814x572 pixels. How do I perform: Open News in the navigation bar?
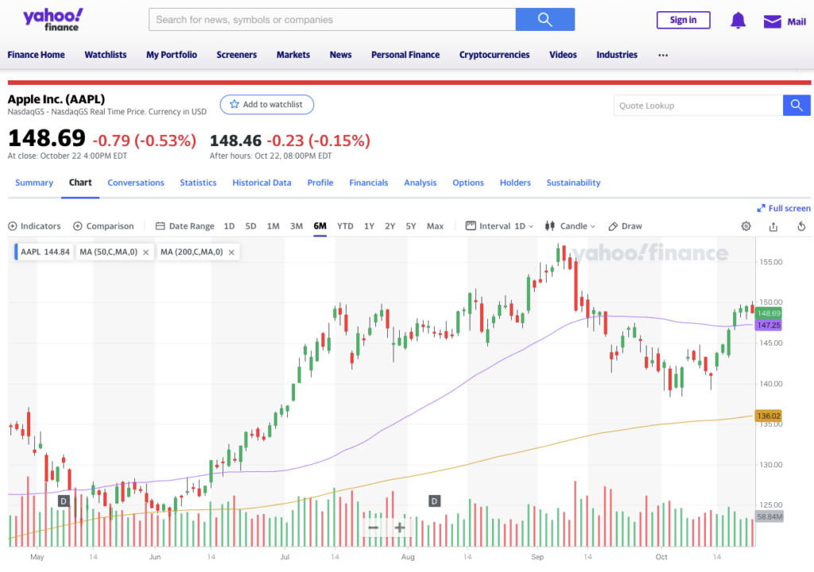(x=340, y=55)
